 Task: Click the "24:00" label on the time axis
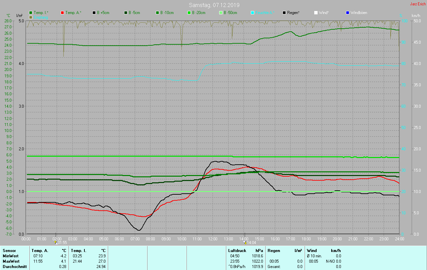click(x=399, y=239)
